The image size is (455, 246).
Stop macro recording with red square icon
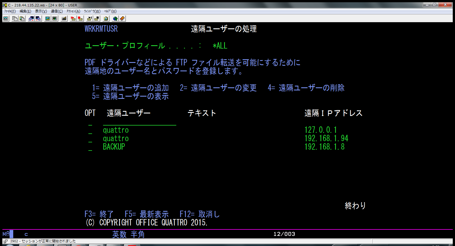click(x=81, y=19)
